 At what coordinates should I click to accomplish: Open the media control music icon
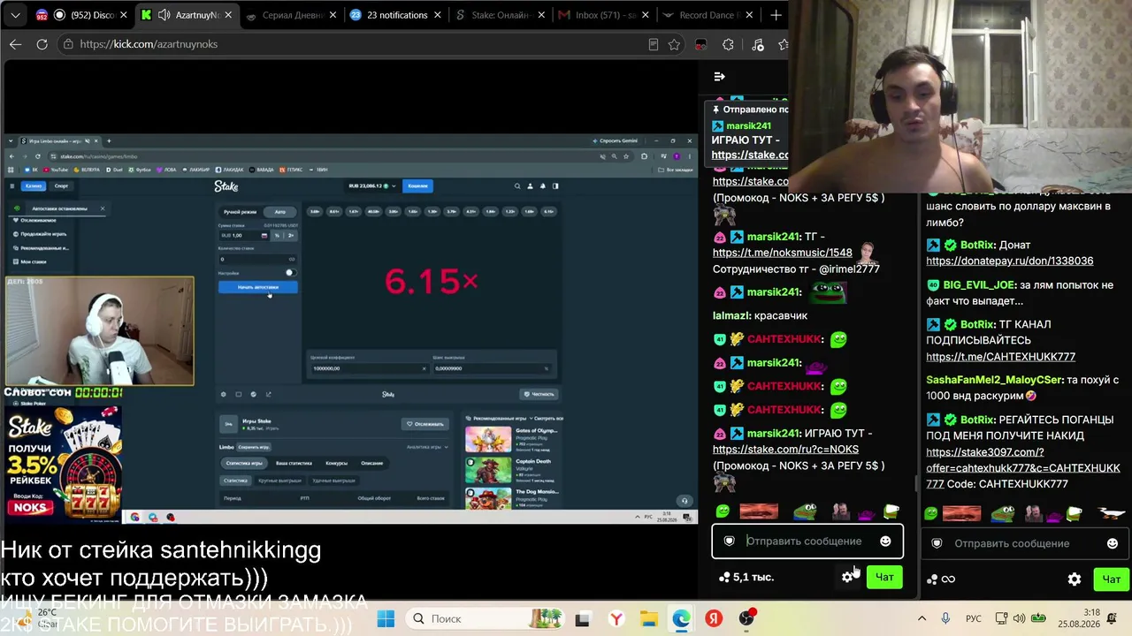758,45
